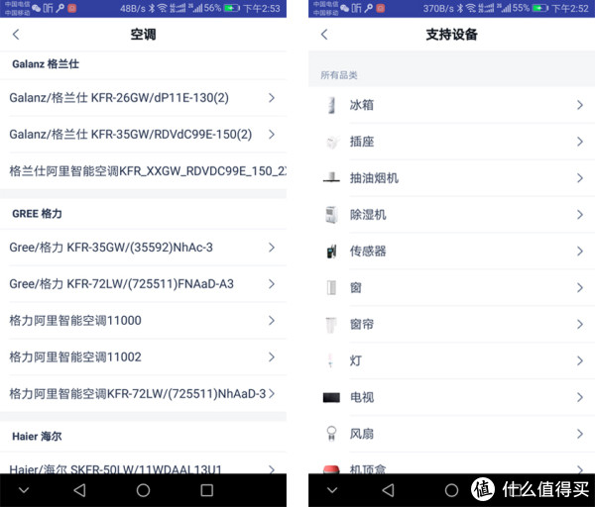Select 格力阿里智能空调KFR-72LW/(725511)NhAaD-3

point(143,394)
